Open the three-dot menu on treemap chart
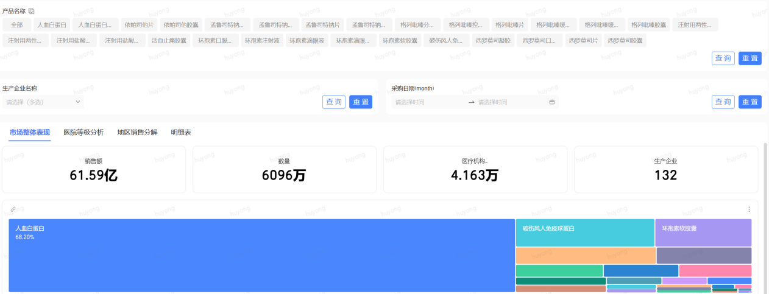Viewport: 769px width, 294px height. click(x=749, y=209)
